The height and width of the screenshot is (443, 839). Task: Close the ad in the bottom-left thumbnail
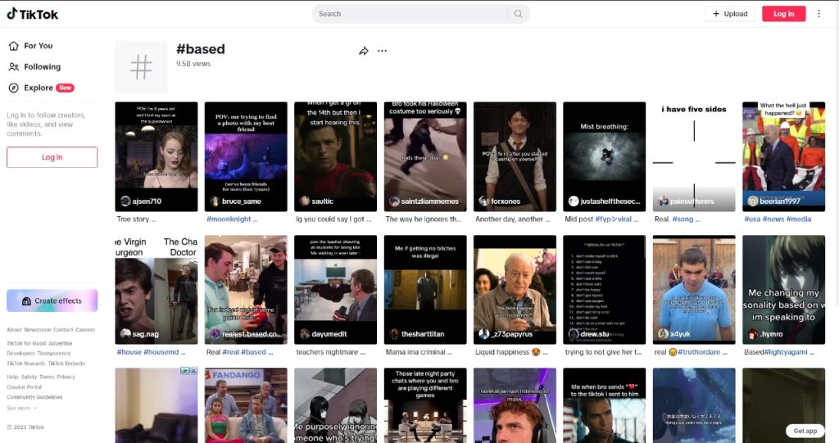[193, 371]
